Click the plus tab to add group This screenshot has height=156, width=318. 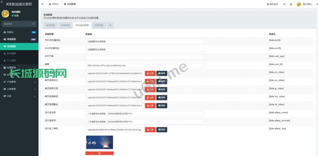pos(110,25)
